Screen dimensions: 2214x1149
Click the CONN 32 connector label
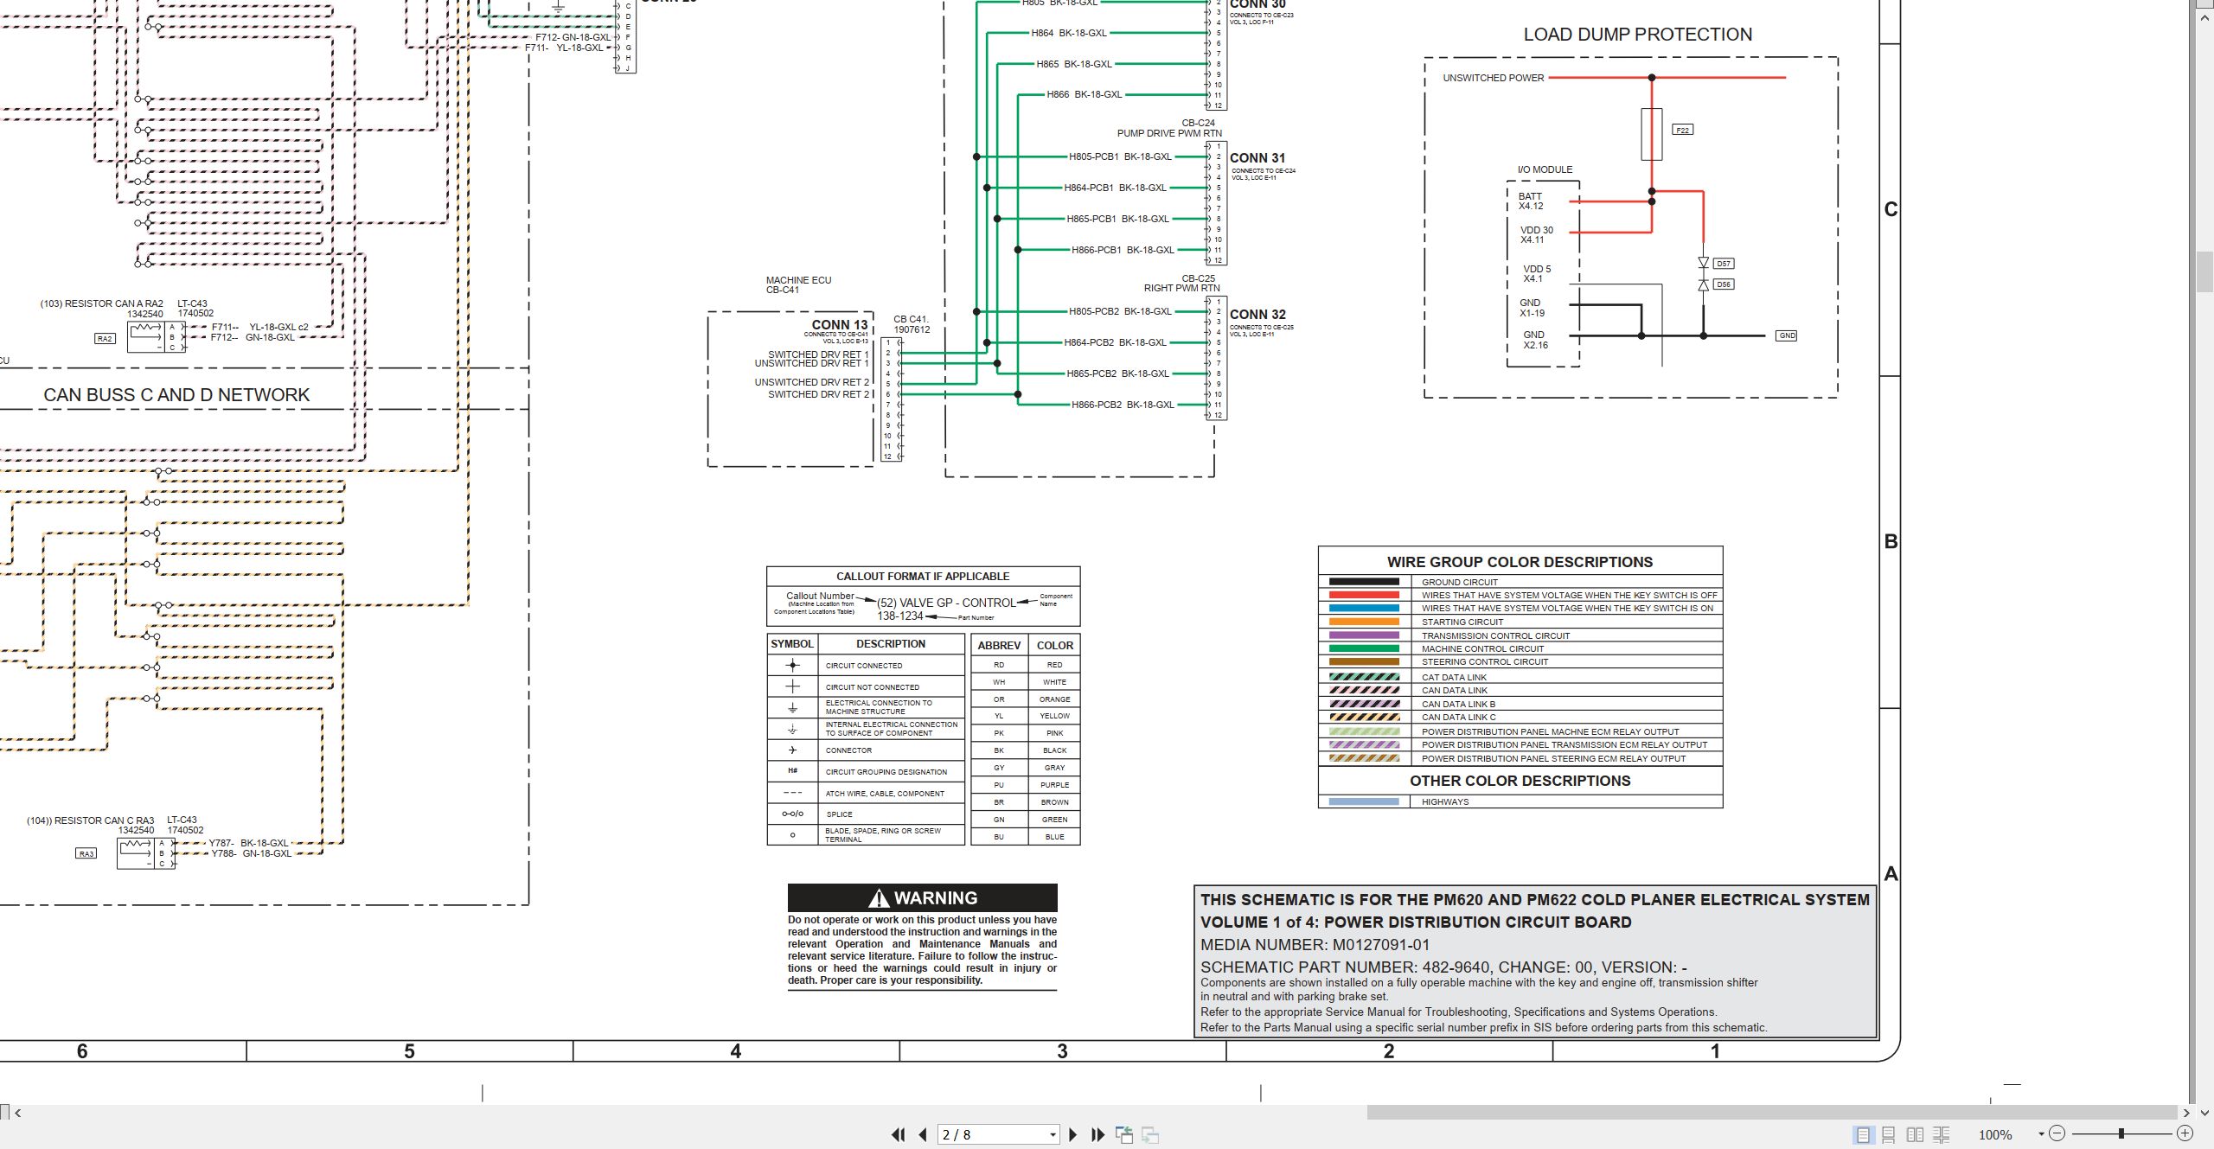pos(1257,315)
